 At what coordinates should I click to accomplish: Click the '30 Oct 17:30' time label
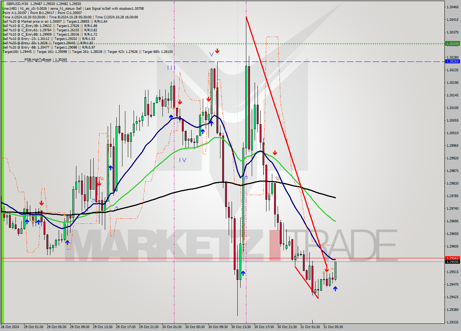[x=264, y=327]
